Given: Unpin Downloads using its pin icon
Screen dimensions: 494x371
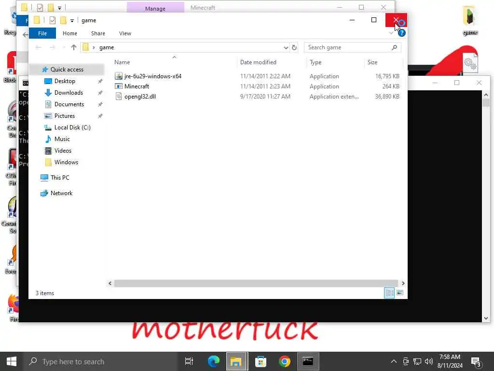Looking at the screenshot, I should coord(100,93).
